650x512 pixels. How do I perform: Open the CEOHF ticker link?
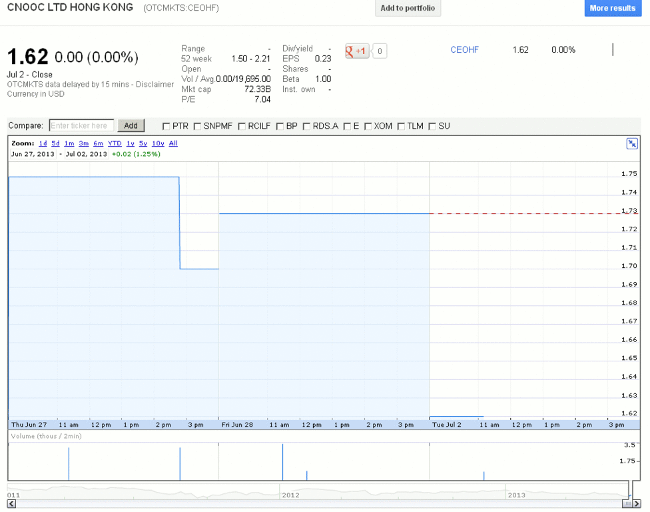pos(464,50)
